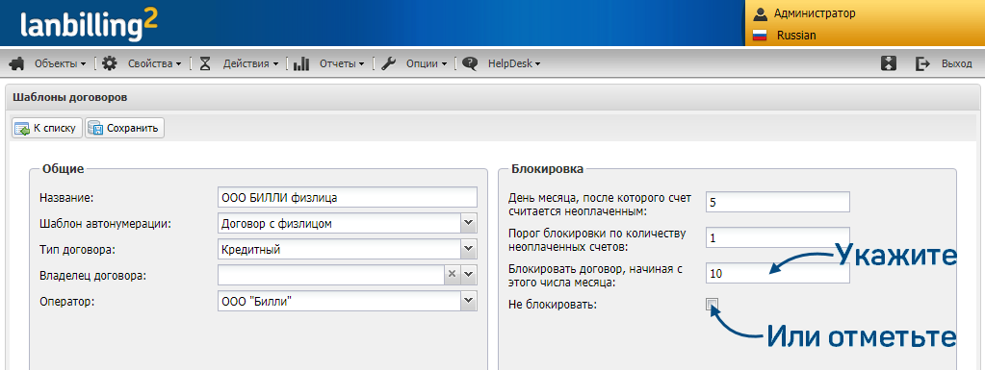Open the Свойства menu
The height and width of the screenshot is (370, 985).
pyautogui.click(x=154, y=63)
